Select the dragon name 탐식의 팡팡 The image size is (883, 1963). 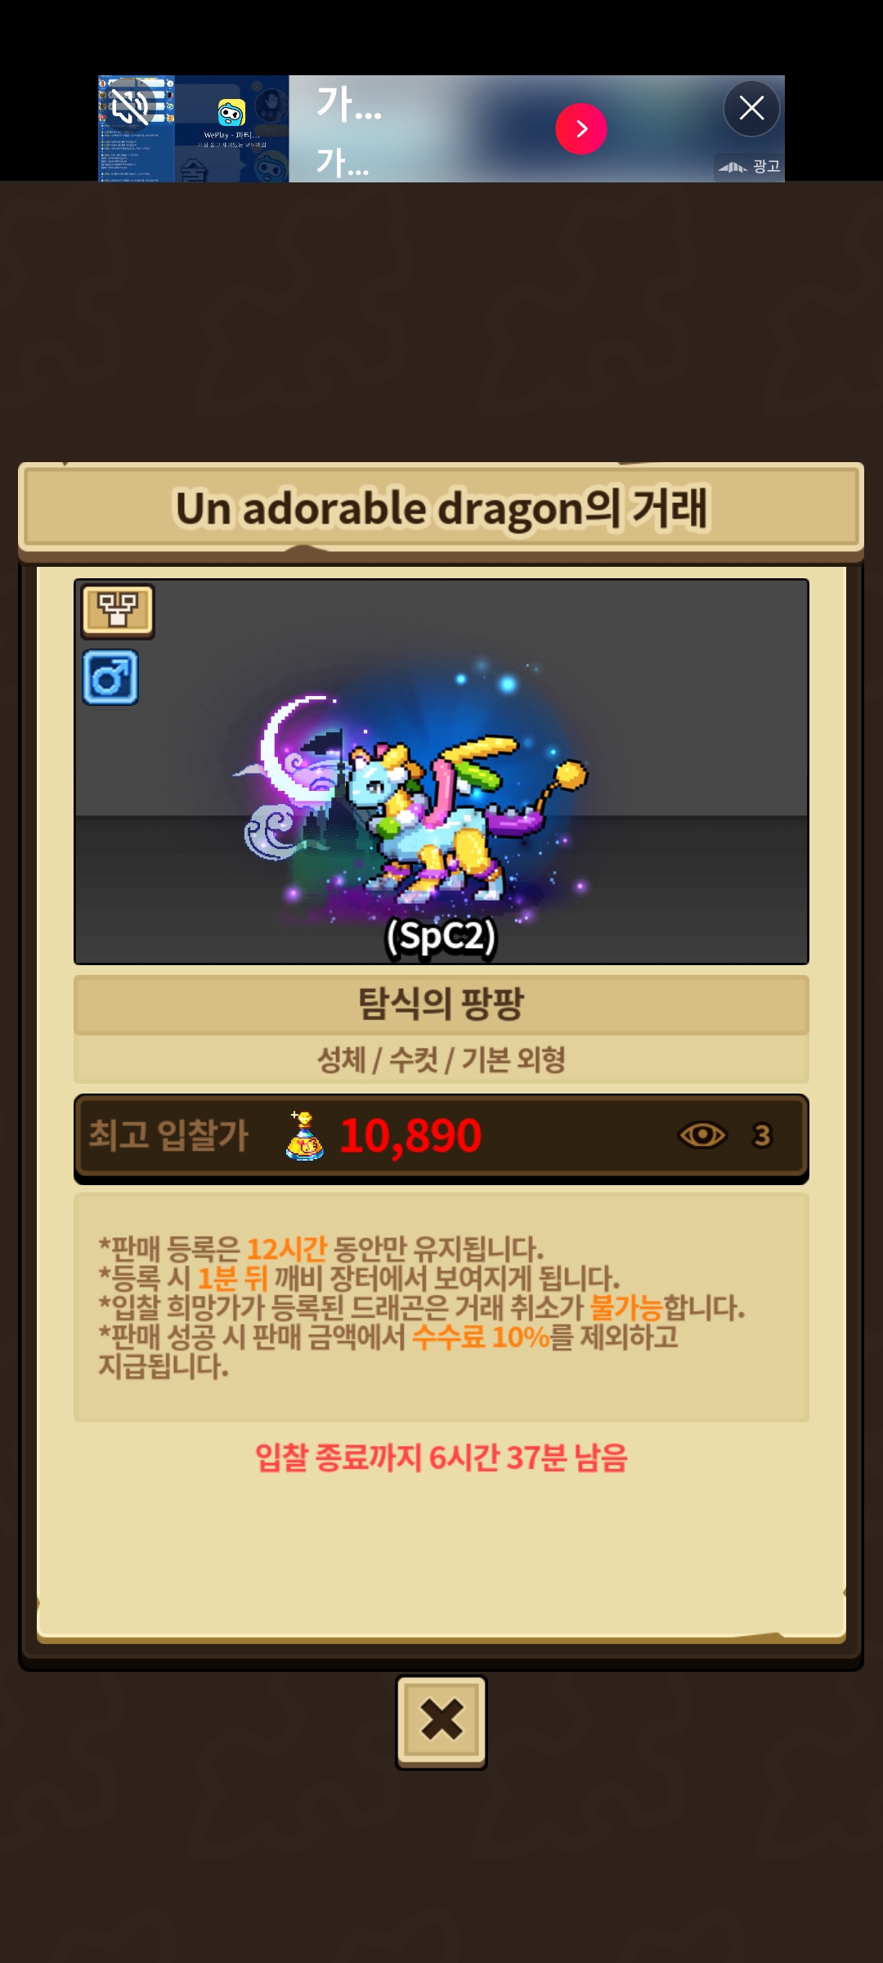[441, 1004]
